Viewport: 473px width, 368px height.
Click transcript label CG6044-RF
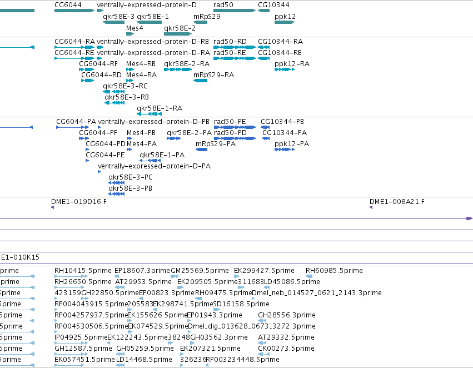tap(98, 64)
